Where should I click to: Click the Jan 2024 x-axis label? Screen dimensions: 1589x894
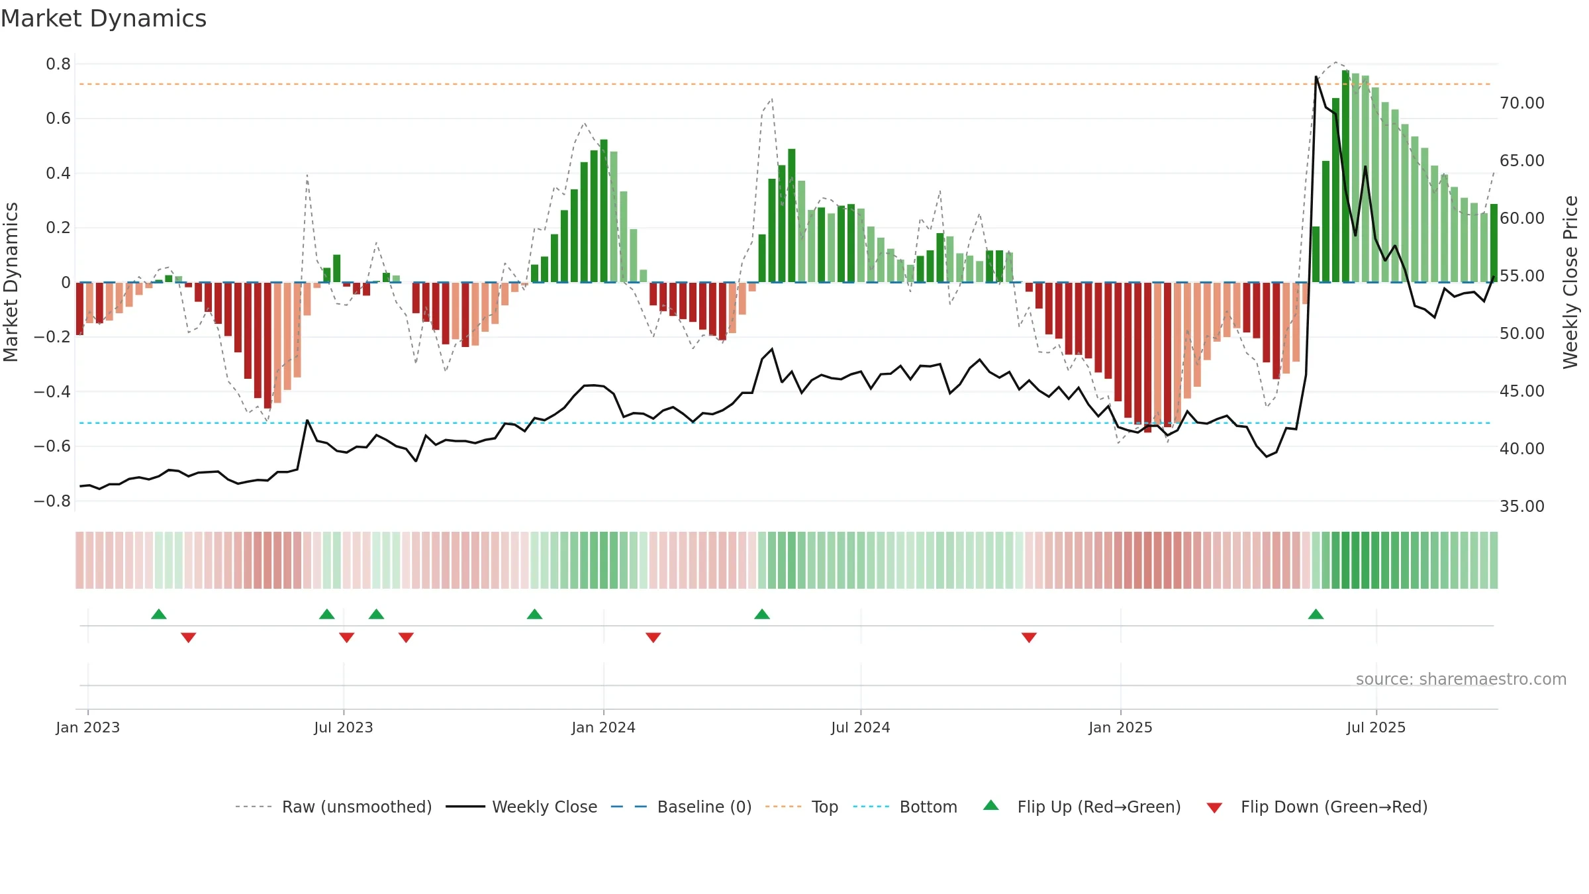click(604, 727)
